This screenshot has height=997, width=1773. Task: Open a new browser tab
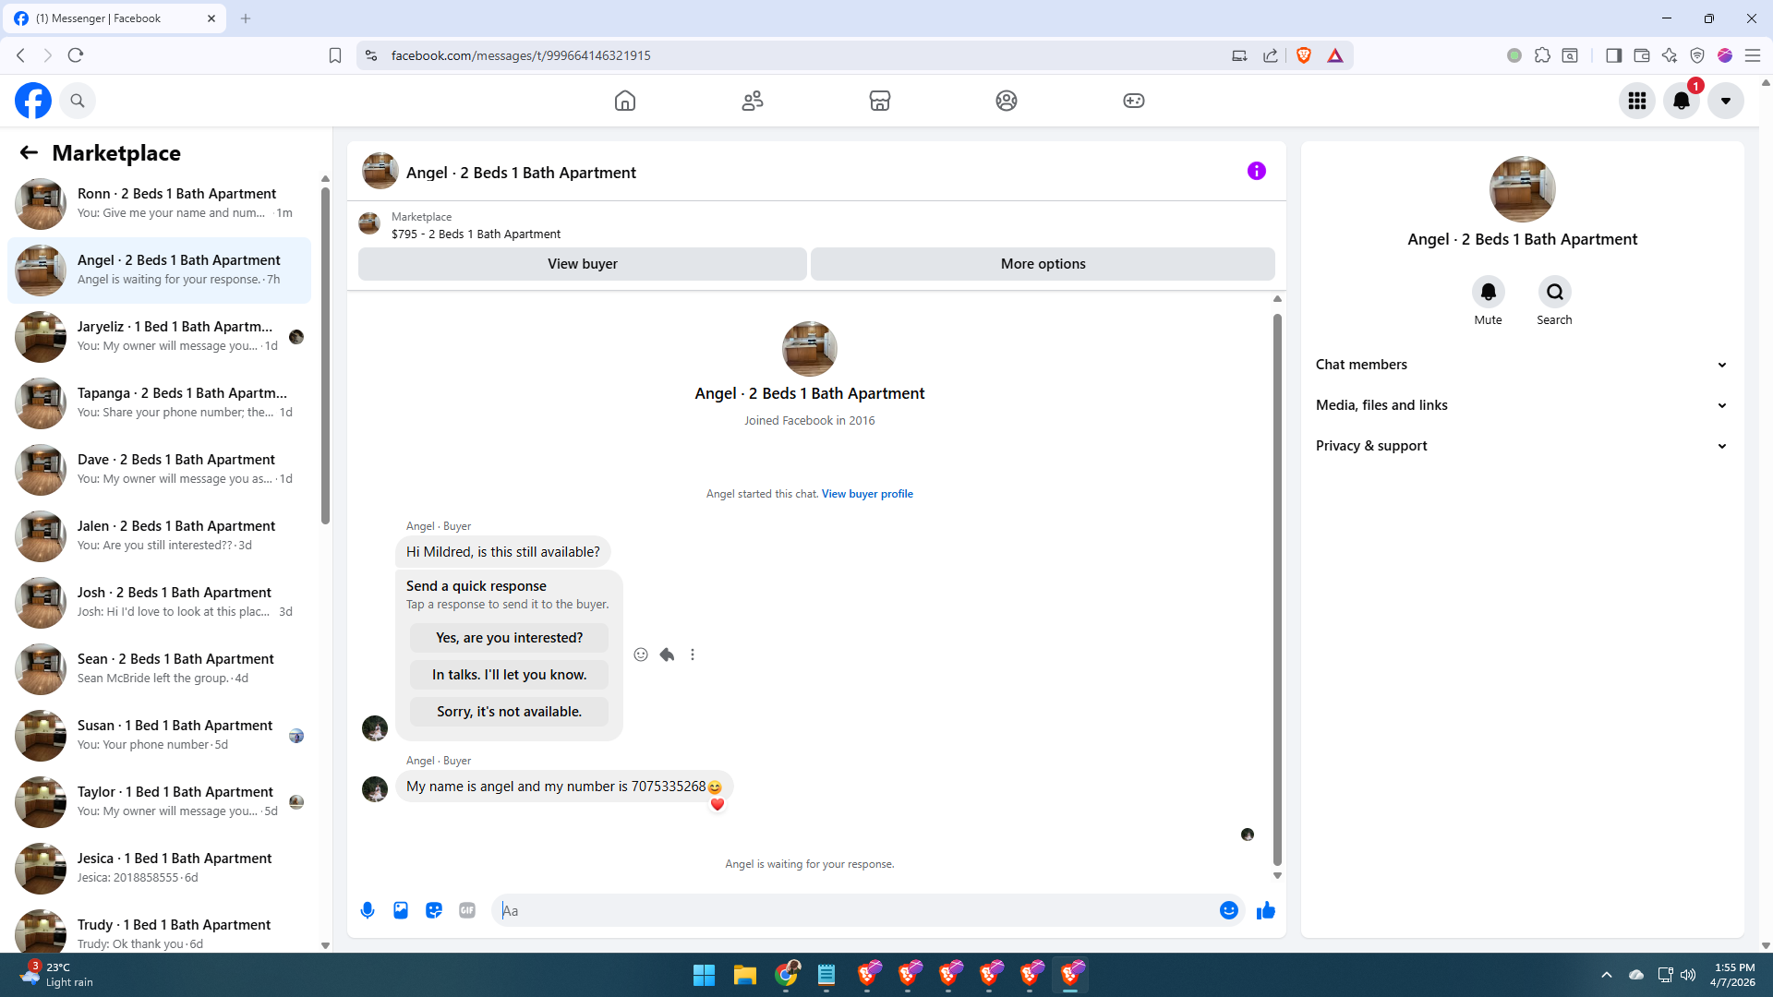[x=246, y=18]
